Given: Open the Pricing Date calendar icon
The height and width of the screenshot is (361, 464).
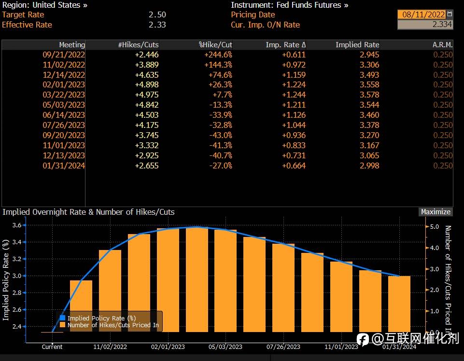Looking at the screenshot, I should [450, 14].
